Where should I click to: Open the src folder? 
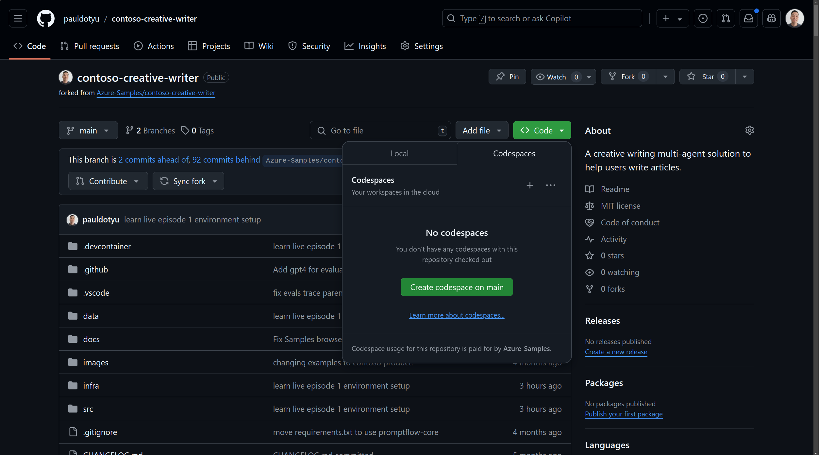[88, 409]
